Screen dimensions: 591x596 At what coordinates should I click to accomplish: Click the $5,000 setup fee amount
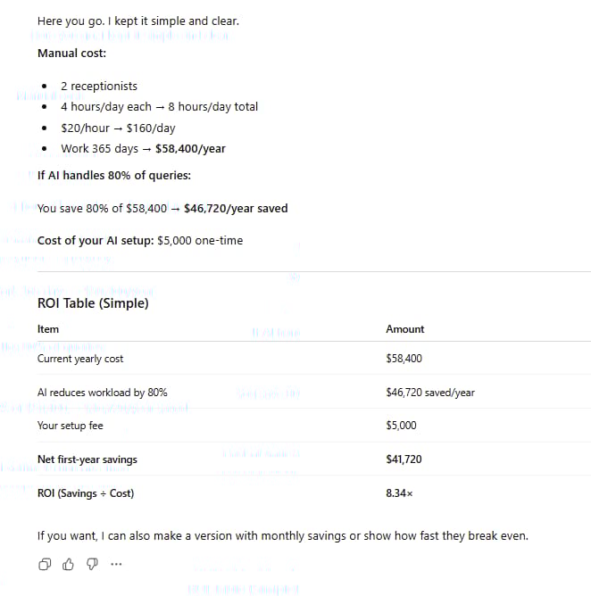point(401,426)
